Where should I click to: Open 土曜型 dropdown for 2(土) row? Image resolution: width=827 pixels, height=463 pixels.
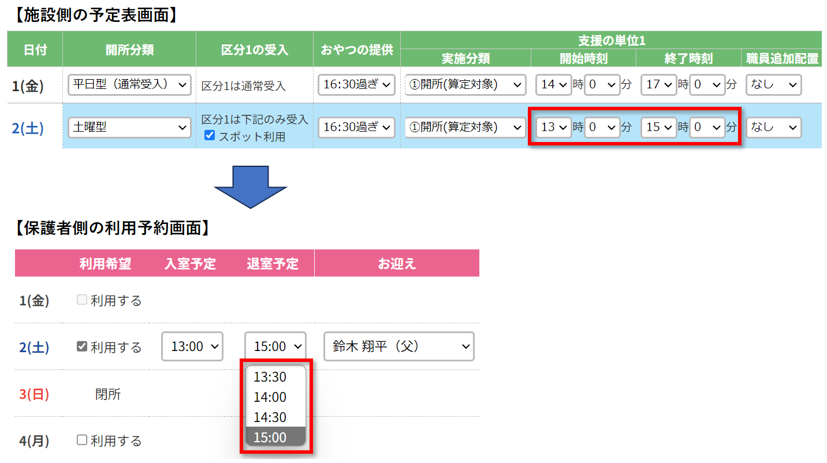[x=129, y=128]
